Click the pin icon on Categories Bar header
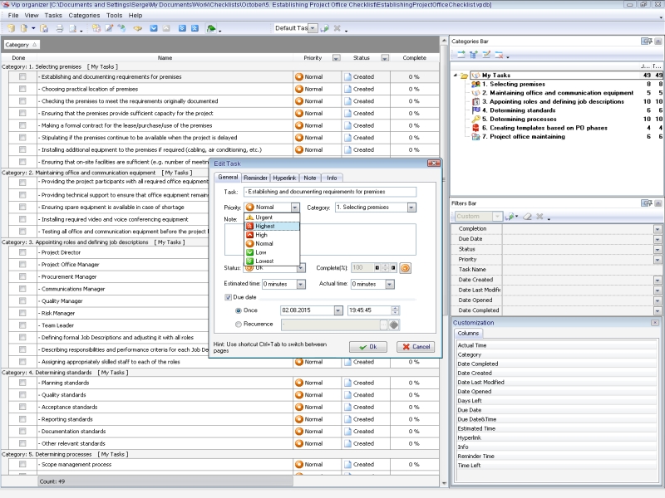 coord(646,40)
